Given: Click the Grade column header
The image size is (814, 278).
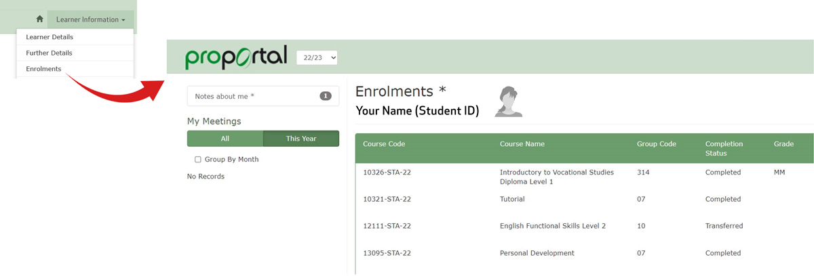Looking at the screenshot, I should point(783,144).
